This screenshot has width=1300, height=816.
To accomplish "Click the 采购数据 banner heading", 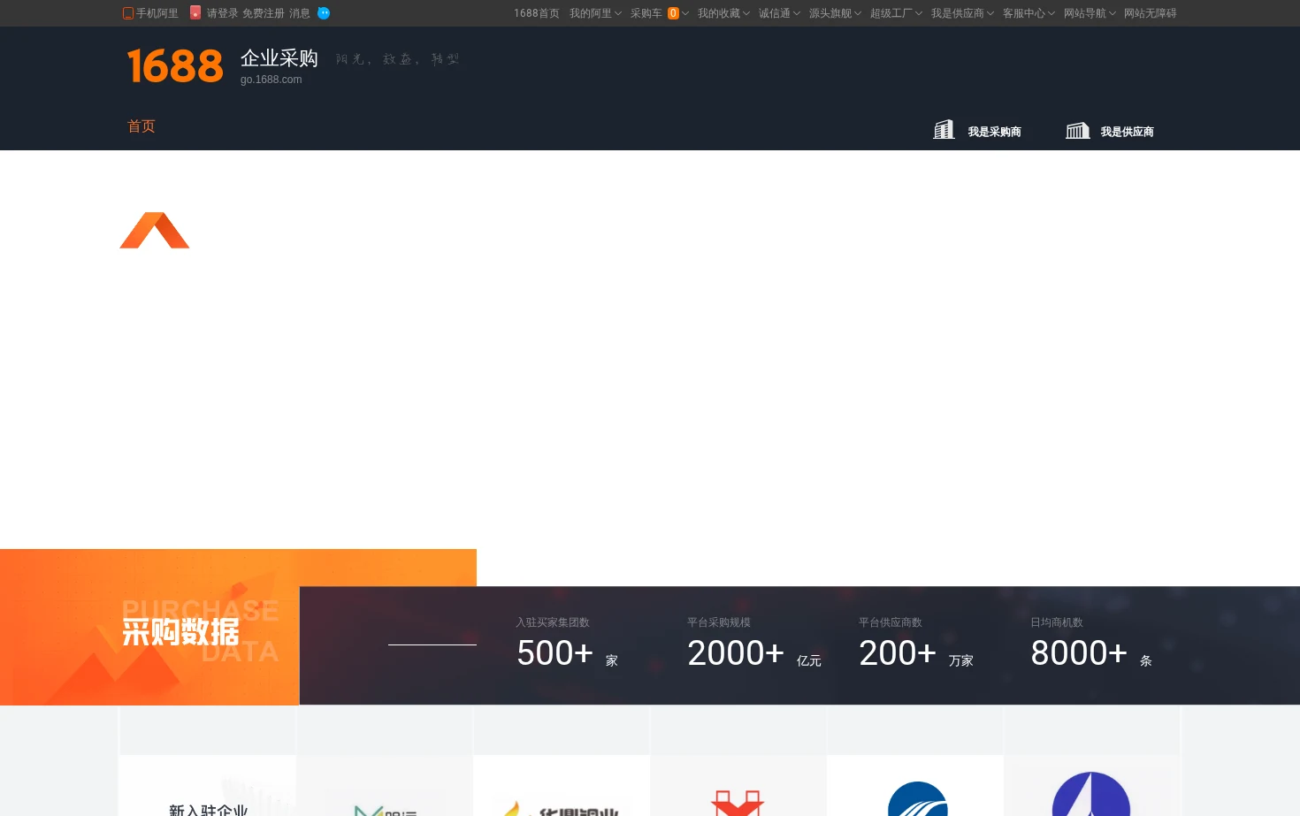I will tap(180, 632).
